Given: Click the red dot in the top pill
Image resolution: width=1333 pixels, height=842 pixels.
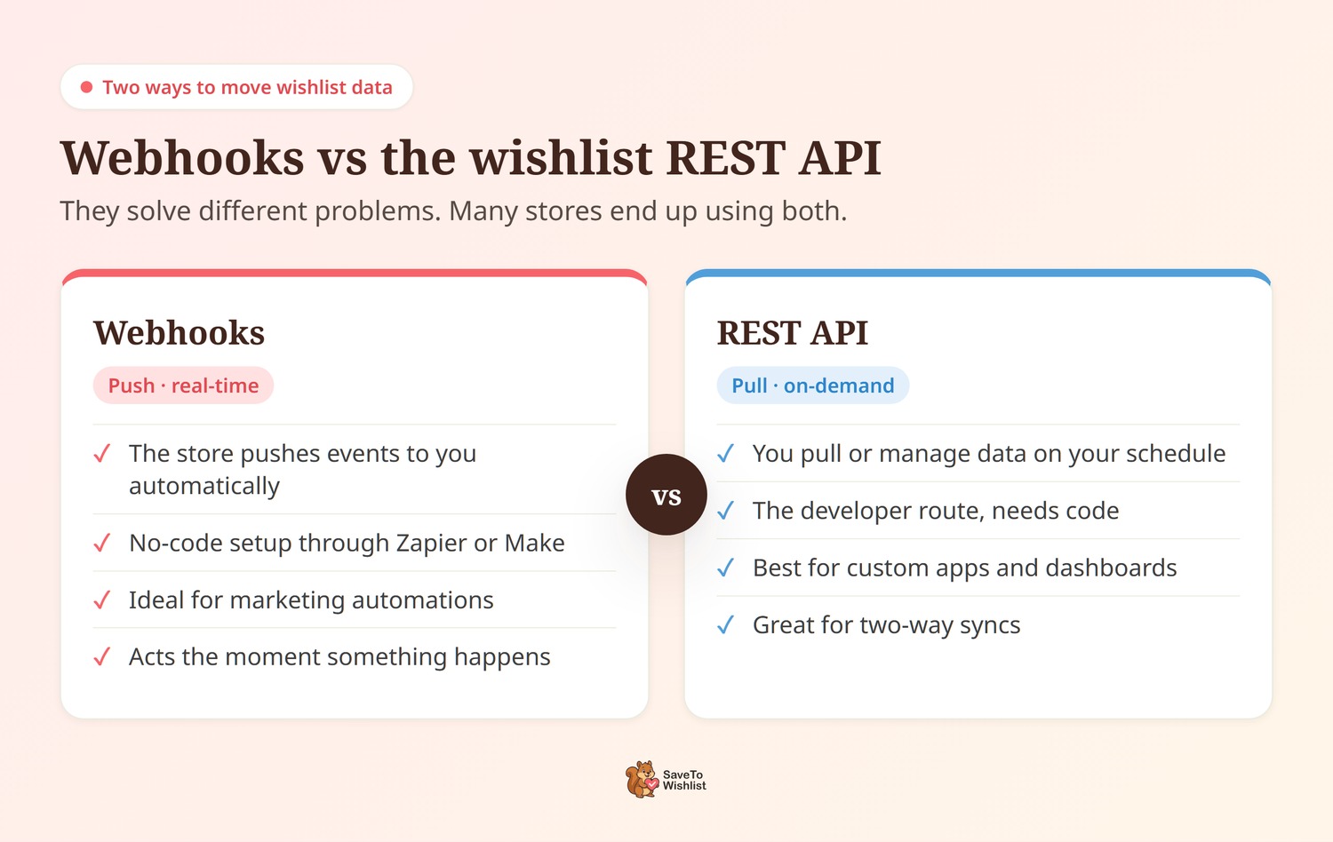Looking at the screenshot, I should 86,87.
